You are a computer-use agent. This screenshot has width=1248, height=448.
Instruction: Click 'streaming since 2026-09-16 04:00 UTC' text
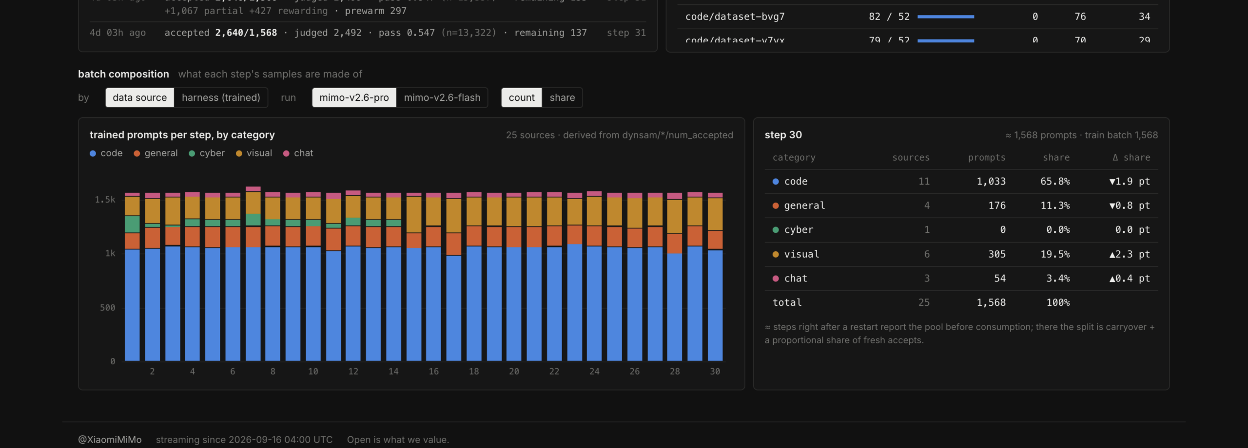[244, 440]
